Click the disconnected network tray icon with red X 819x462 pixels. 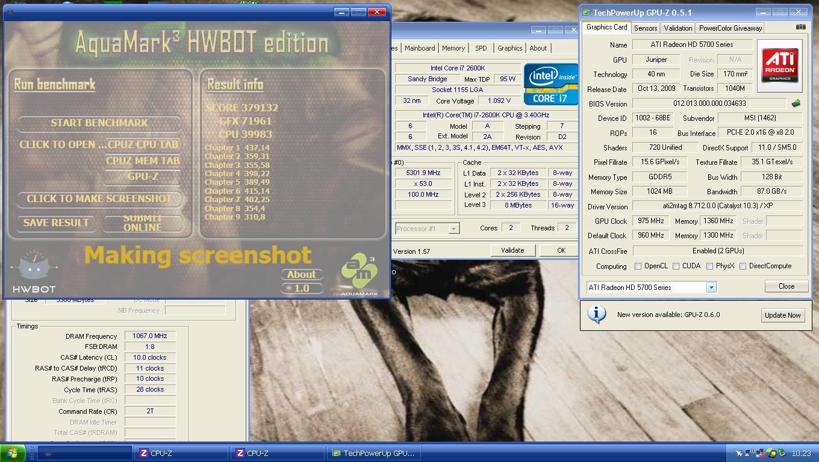coord(761,453)
